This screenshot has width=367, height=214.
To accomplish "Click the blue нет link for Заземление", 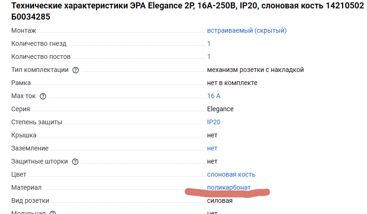I will (212, 149).
